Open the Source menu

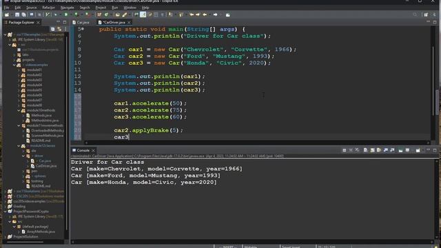pyautogui.click(x=31, y=8)
